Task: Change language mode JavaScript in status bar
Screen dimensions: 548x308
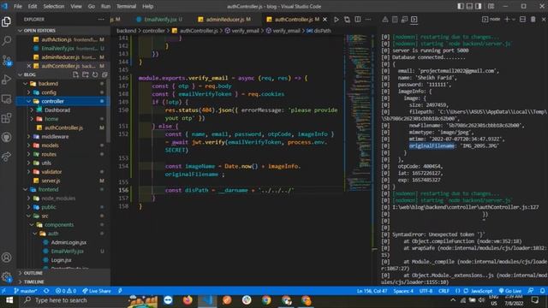Action: coord(481,291)
